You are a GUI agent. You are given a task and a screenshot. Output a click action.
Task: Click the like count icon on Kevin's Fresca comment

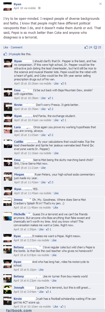pyautogui.click(x=50, y=109)
